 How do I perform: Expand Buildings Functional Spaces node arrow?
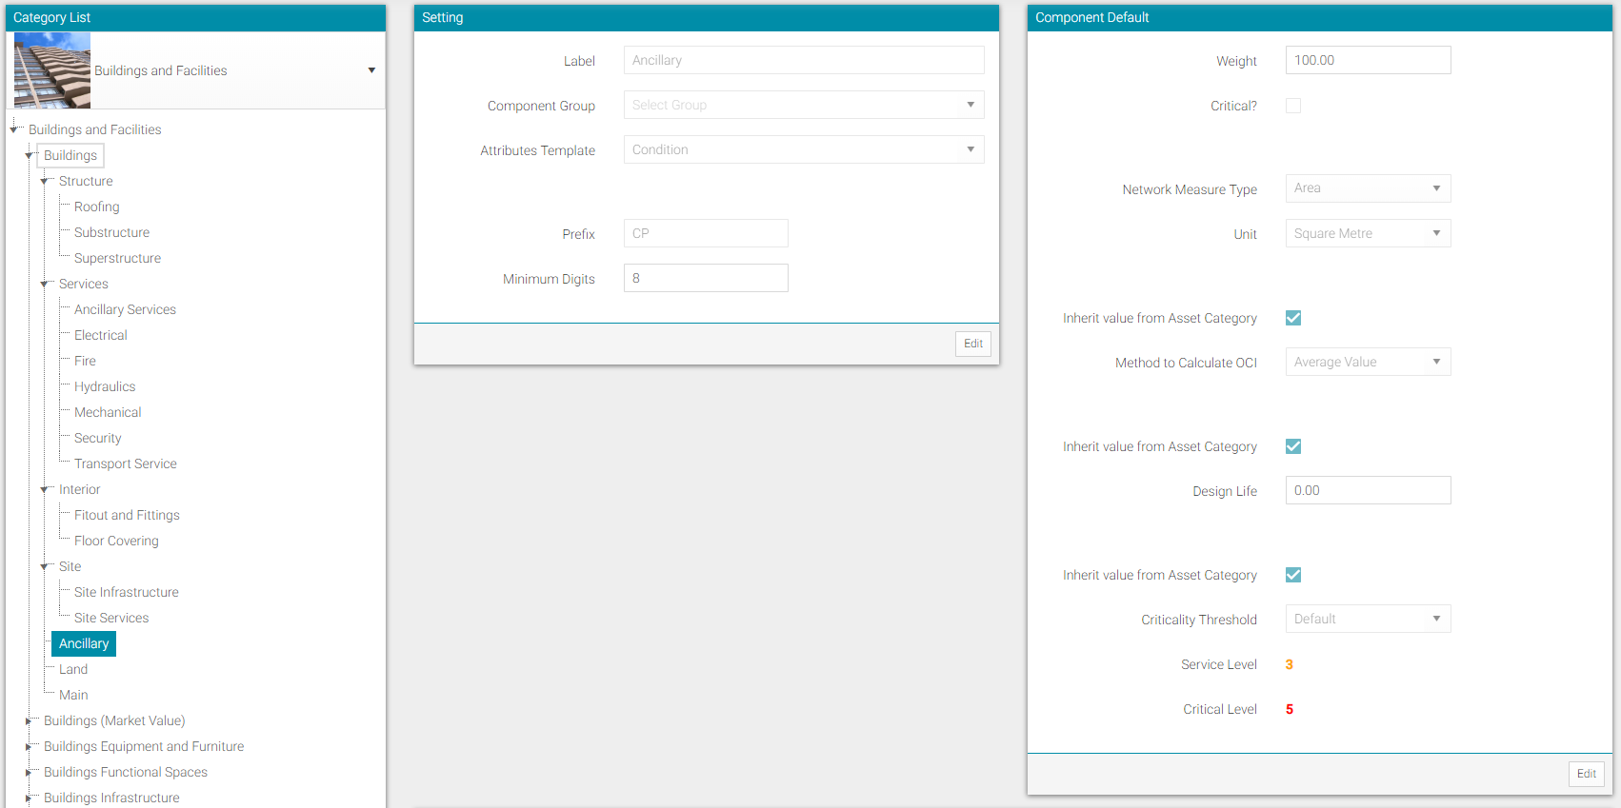[x=29, y=773]
